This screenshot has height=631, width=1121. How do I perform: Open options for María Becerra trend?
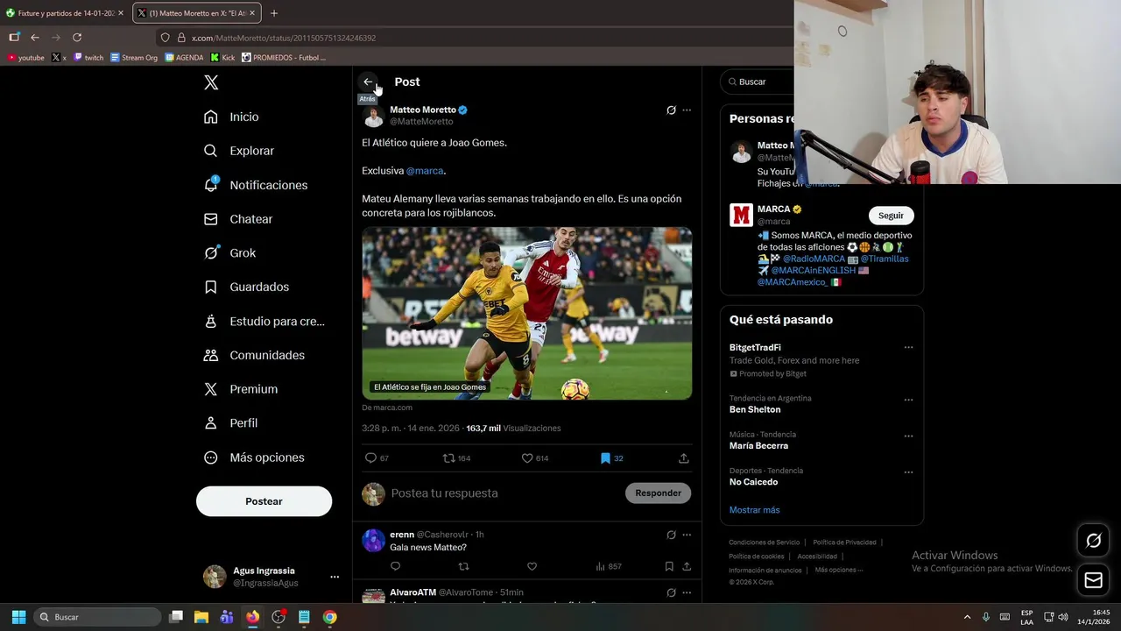[908, 436]
